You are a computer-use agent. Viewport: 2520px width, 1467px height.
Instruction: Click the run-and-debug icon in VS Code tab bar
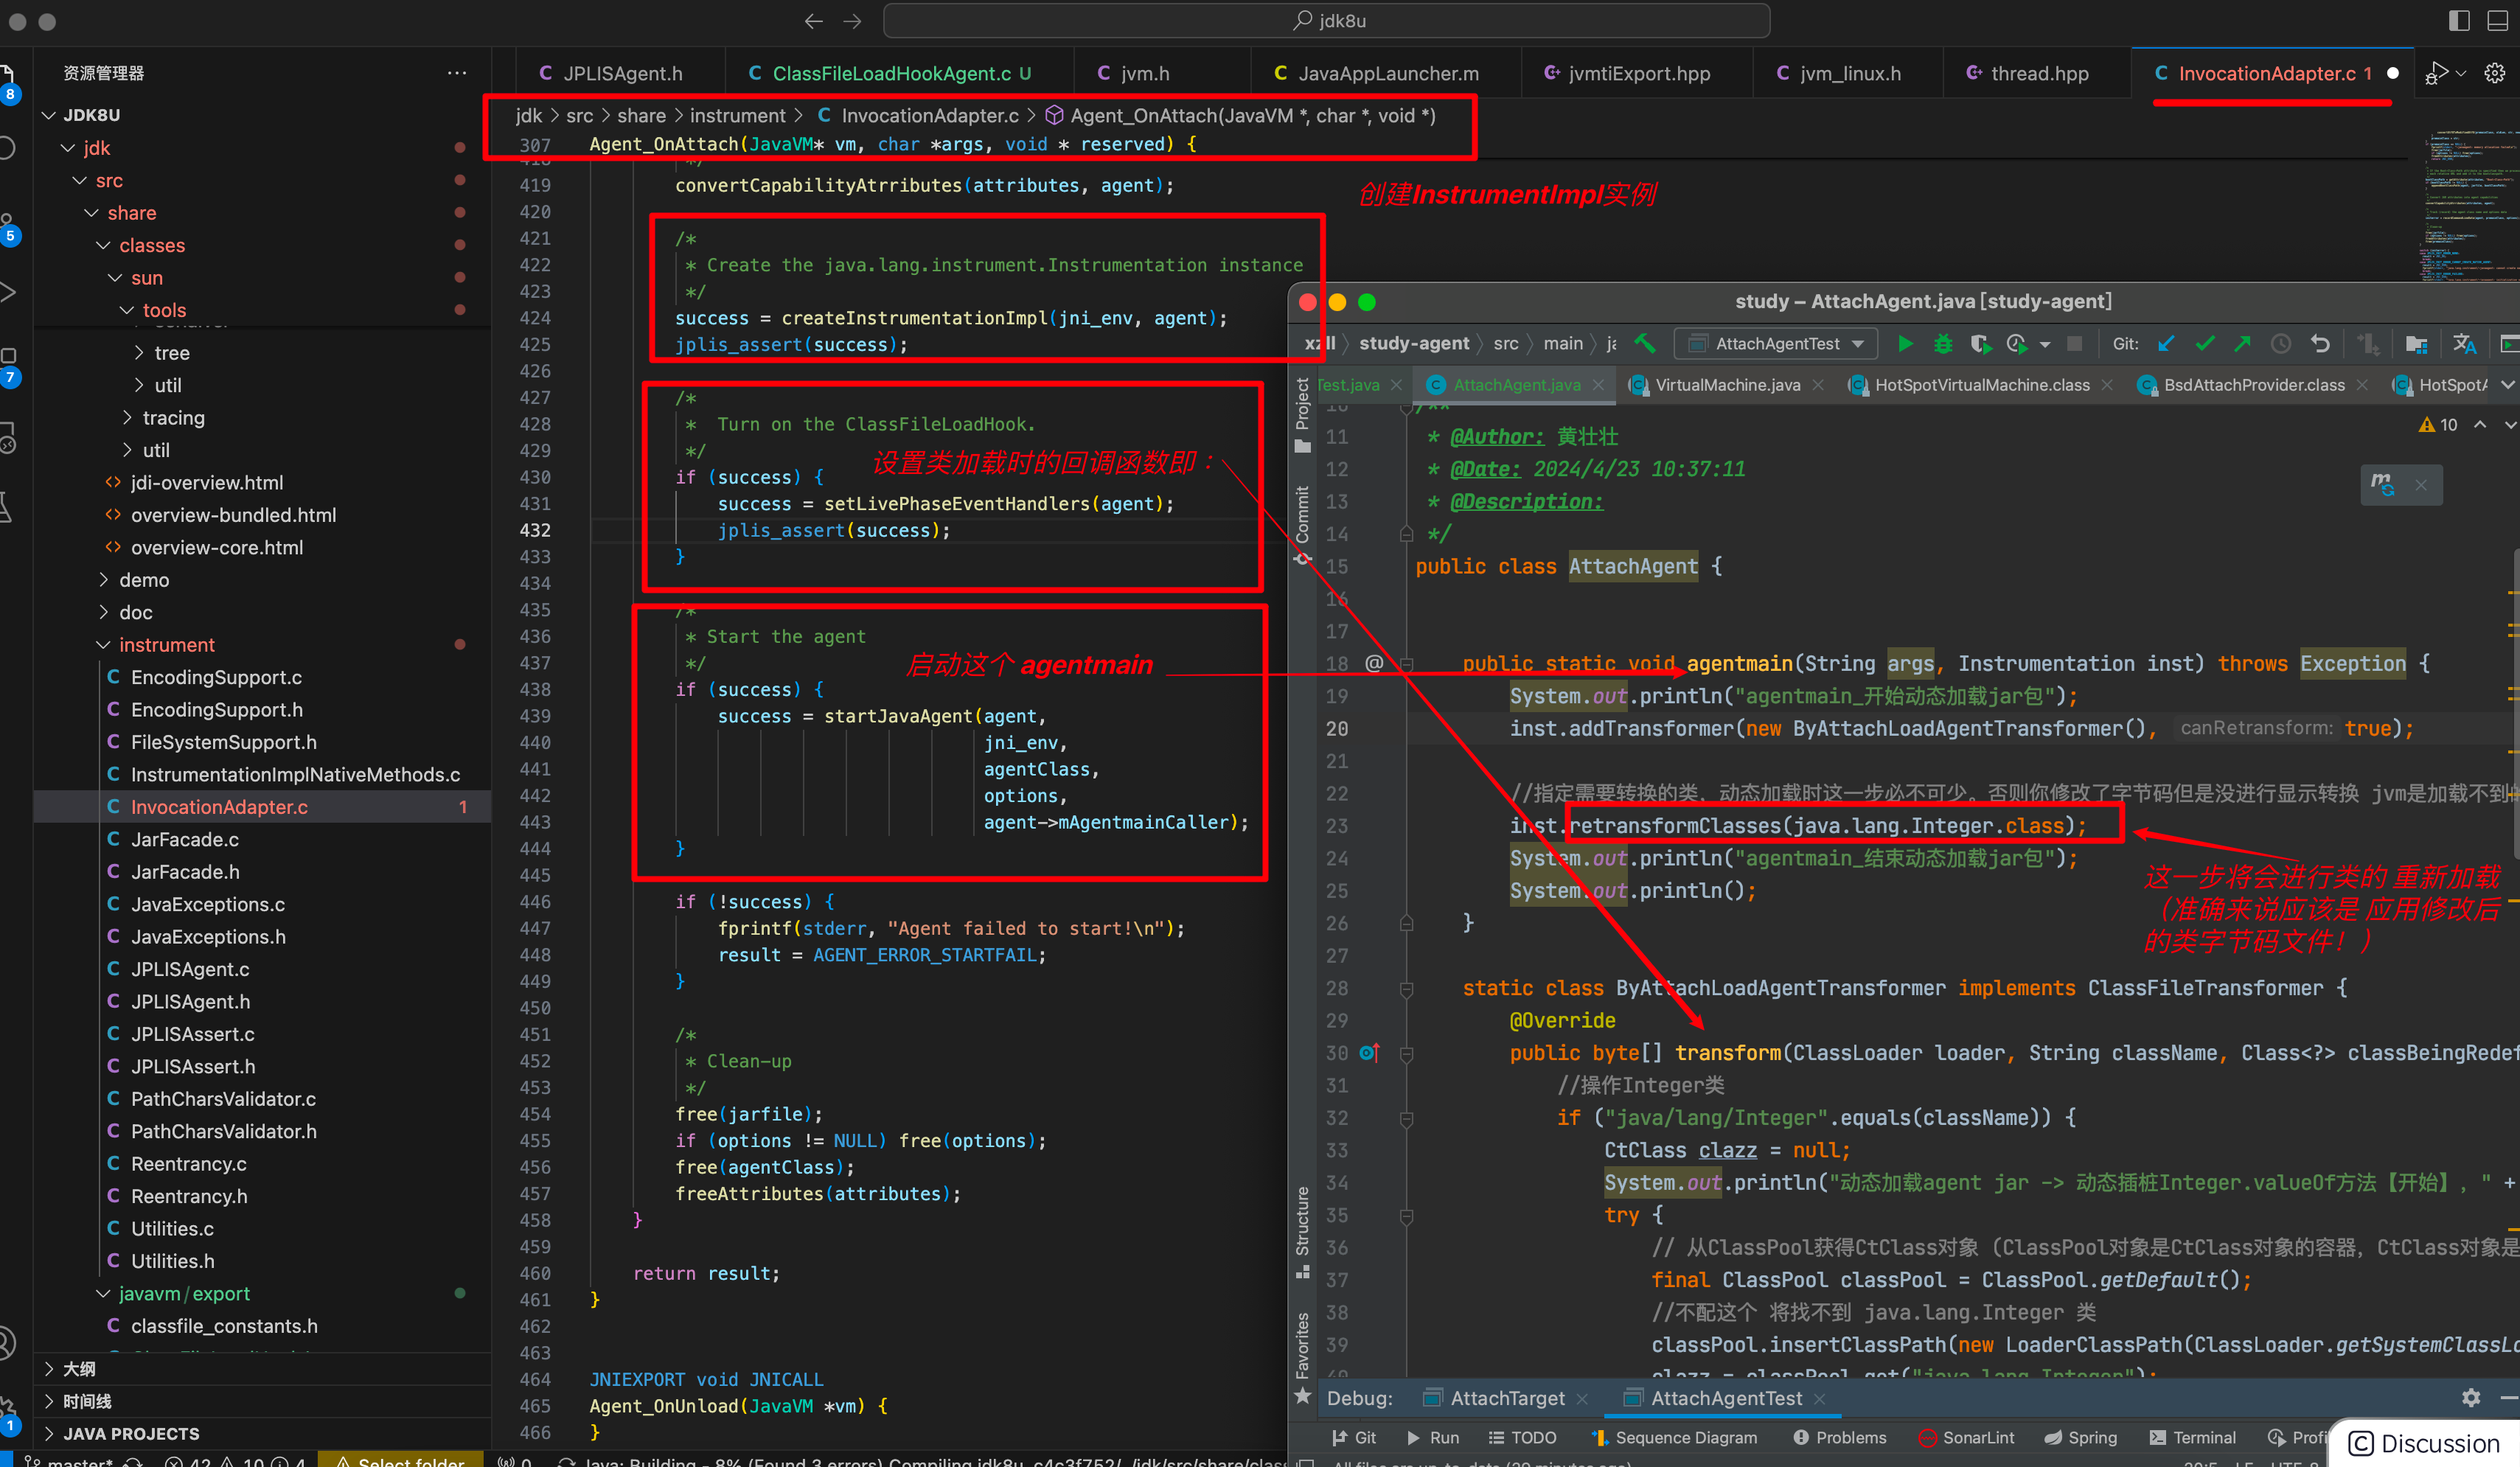pyautogui.click(x=2436, y=73)
